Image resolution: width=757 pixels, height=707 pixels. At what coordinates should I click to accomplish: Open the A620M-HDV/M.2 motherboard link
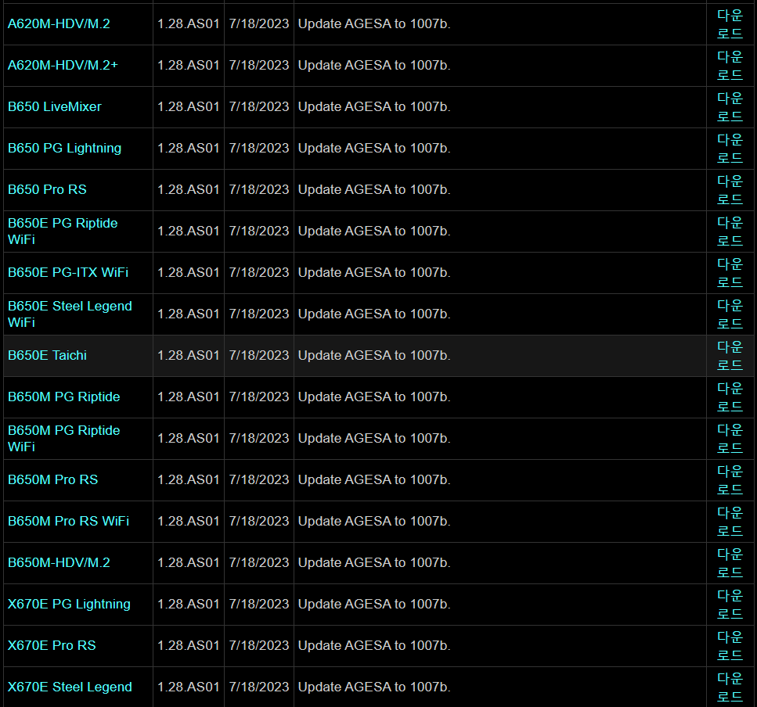click(59, 23)
